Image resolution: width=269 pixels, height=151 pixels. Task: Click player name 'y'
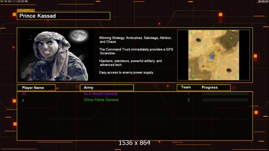tap(23, 100)
